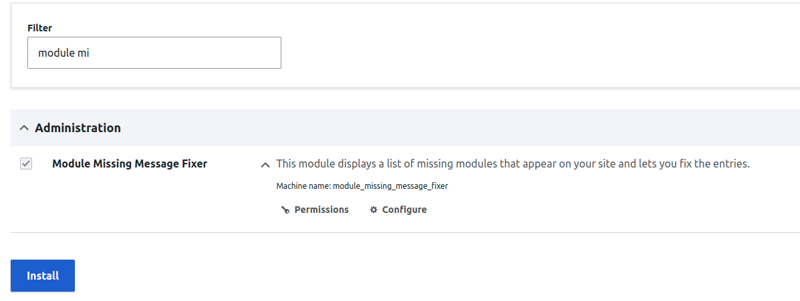Click the machine name text line

click(362, 186)
